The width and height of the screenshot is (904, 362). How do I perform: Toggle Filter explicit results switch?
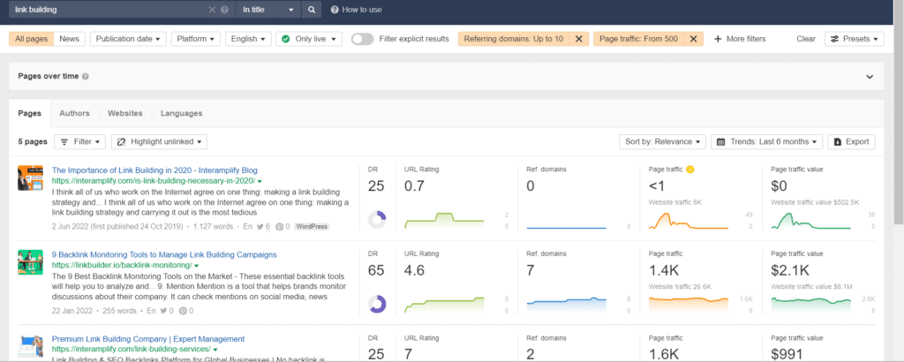pos(362,39)
